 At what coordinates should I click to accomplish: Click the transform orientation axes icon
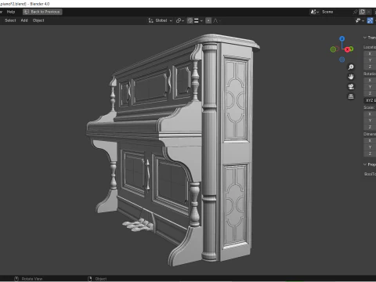(150, 20)
